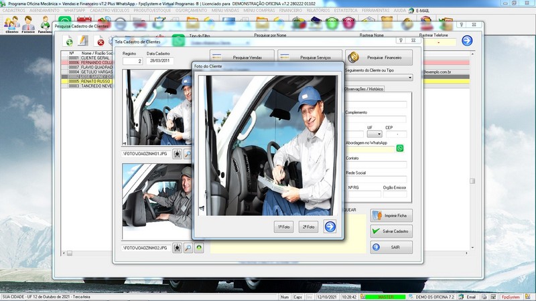Open AGENDAMENTO menu

tap(44, 11)
